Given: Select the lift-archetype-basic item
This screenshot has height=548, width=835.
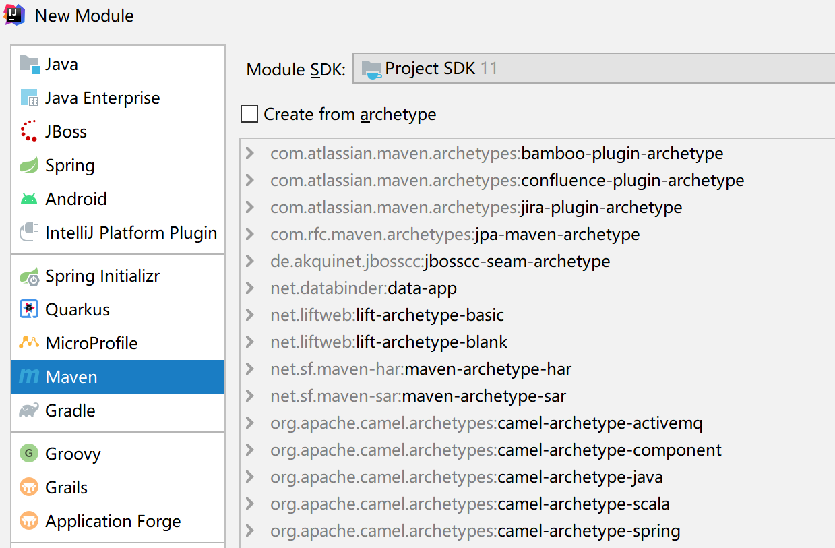Looking at the screenshot, I should click(430, 315).
